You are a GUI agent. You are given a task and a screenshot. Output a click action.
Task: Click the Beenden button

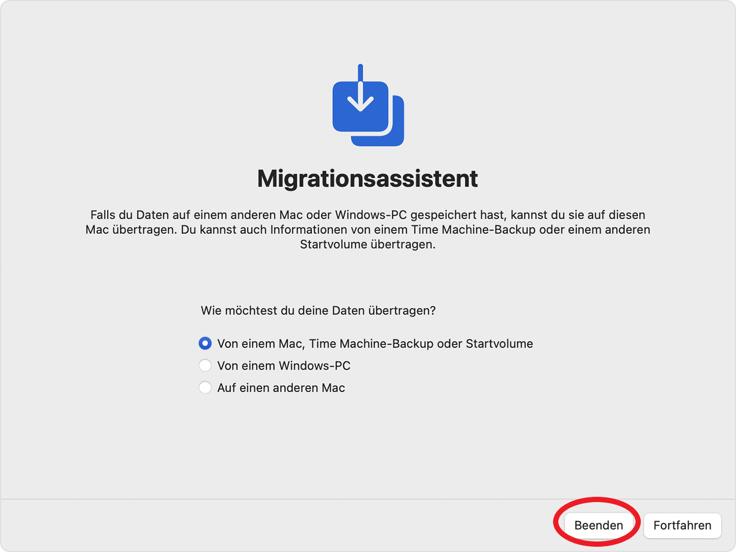coord(599,525)
